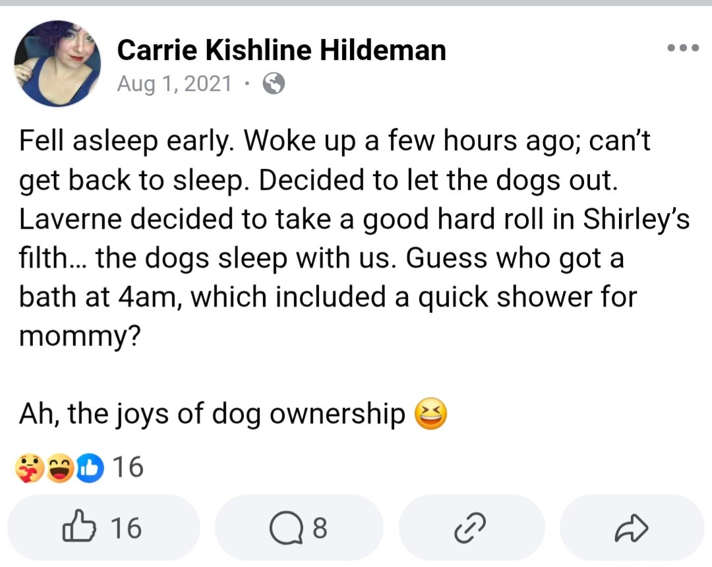The image size is (712, 567).
Task: Open Carrie Kishline Hildeman's profile picture
Action: [x=57, y=63]
